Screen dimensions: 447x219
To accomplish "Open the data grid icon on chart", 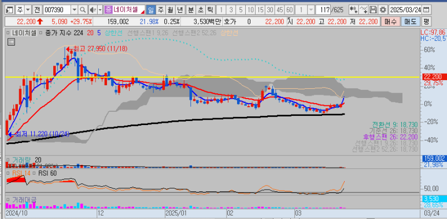I will point(11,42).
